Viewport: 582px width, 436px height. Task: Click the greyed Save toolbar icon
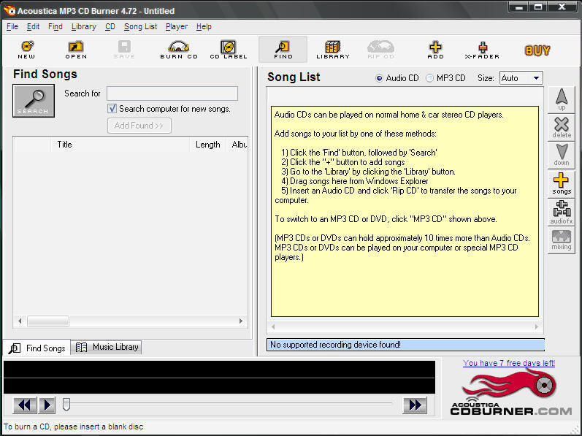click(x=124, y=50)
